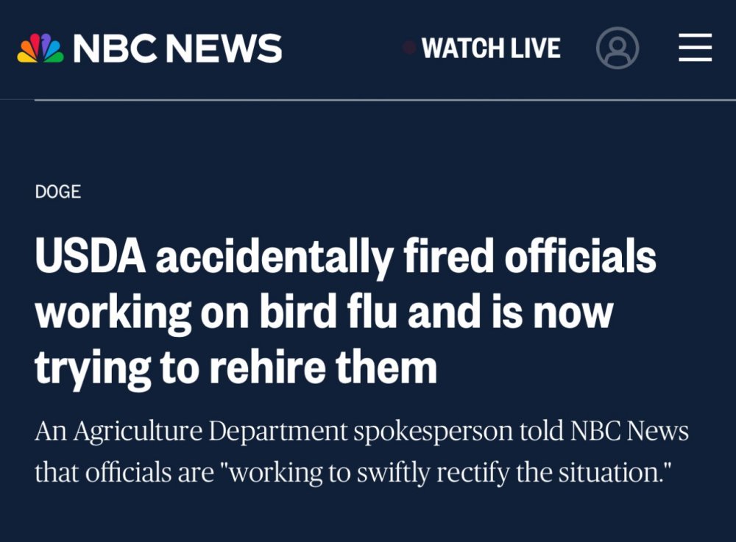Click the word "USDA" in the headline
The height and width of the screenshot is (542, 736).
click(x=89, y=258)
